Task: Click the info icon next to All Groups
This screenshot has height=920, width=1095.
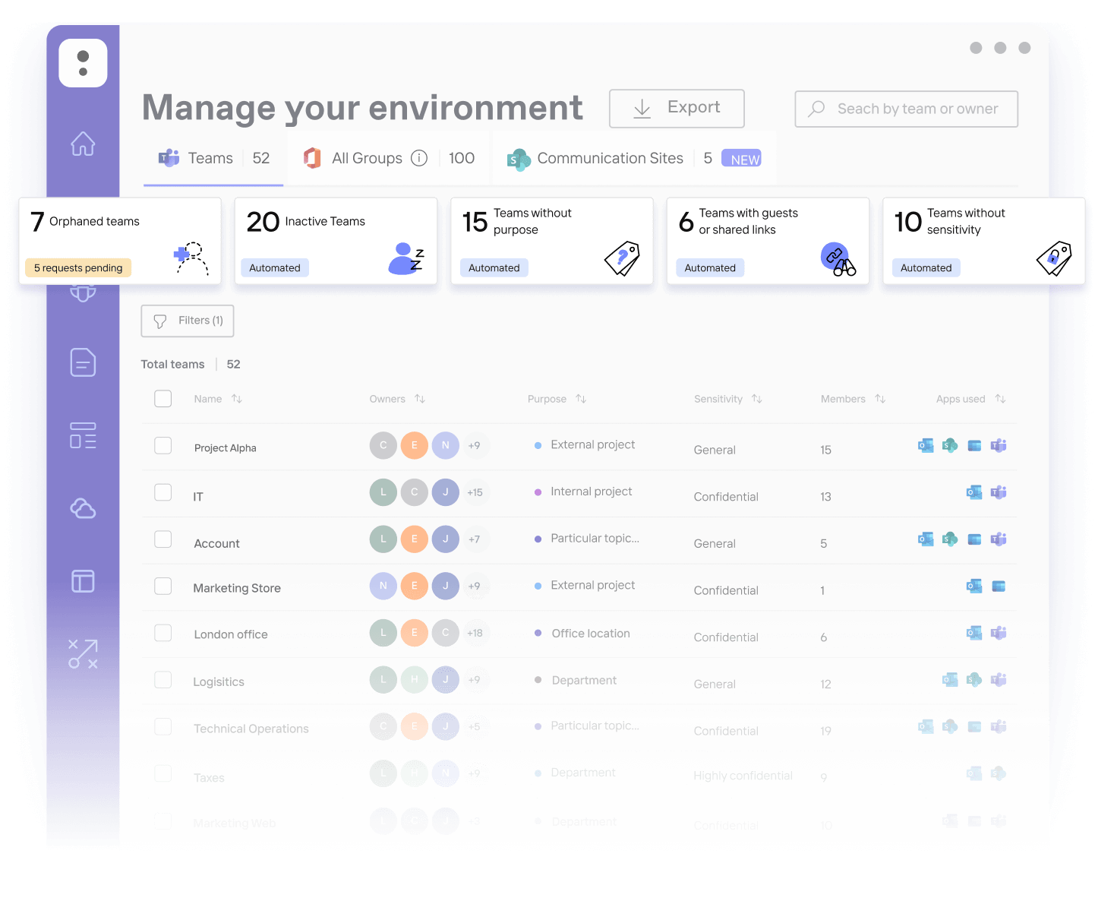Action: pyautogui.click(x=419, y=158)
